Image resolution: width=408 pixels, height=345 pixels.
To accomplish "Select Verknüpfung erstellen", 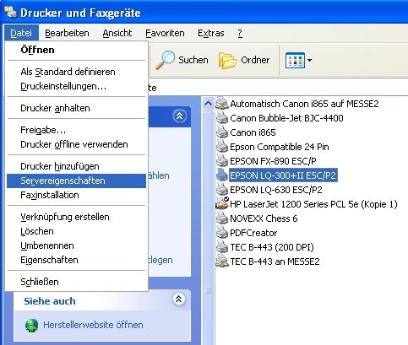I will [x=76, y=217].
